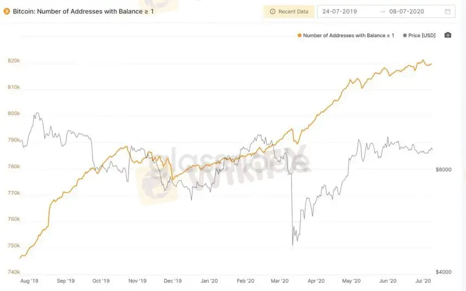This screenshot has height=291, width=466.
Task: Click the camera screenshot icon
Action: coord(448,35)
